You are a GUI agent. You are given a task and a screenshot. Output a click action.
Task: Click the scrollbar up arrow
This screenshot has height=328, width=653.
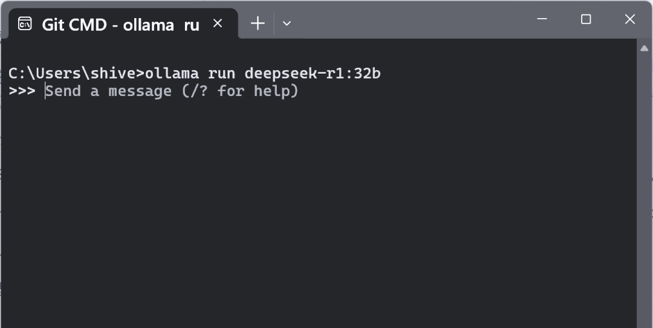(x=645, y=48)
